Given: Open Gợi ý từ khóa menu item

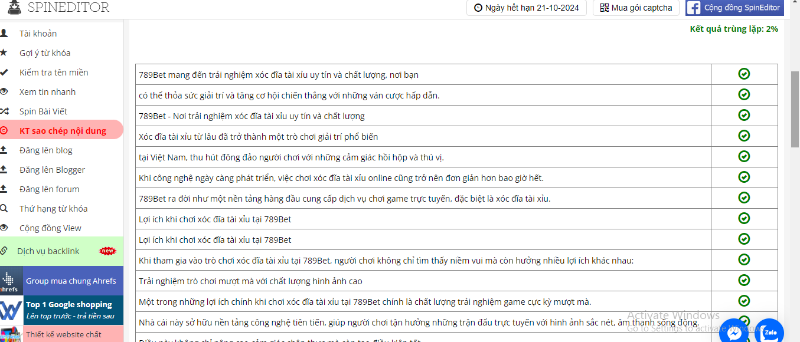Looking at the screenshot, I should tap(45, 53).
